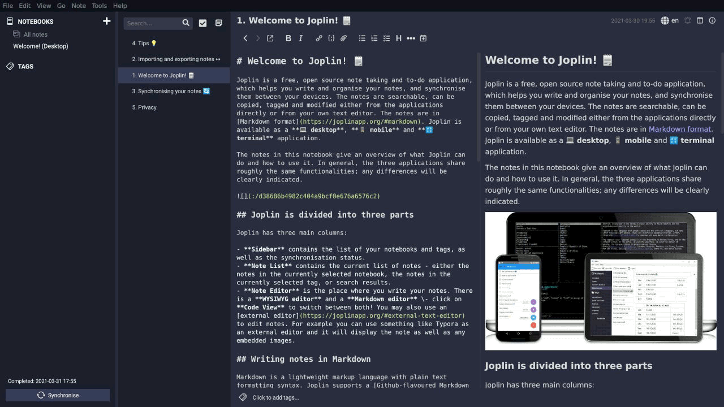Open the Note menu
The image size is (724, 407).
[x=79, y=6]
